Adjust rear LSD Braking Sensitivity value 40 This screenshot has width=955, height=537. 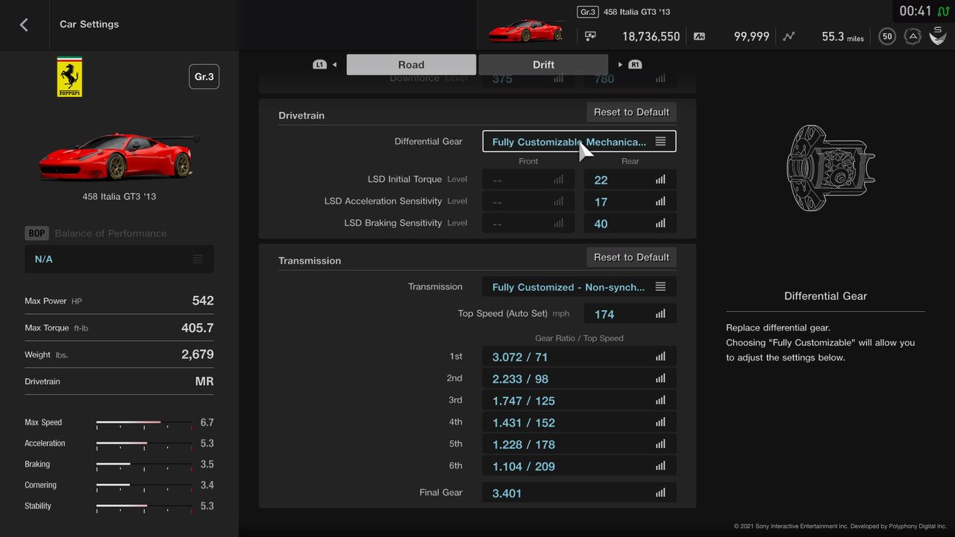click(630, 223)
